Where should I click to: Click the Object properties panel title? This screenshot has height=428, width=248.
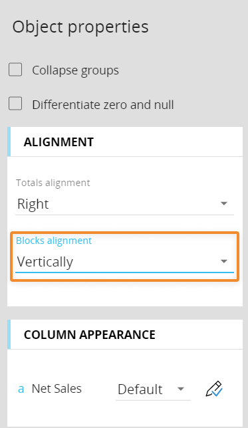click(x=80, y=27)
